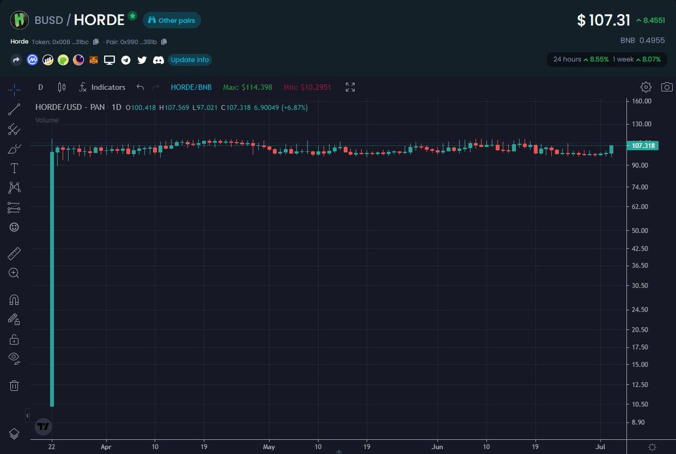Pick the Brush drawing tool
Viewport: 676px width, 454px height.
(14, 149)
